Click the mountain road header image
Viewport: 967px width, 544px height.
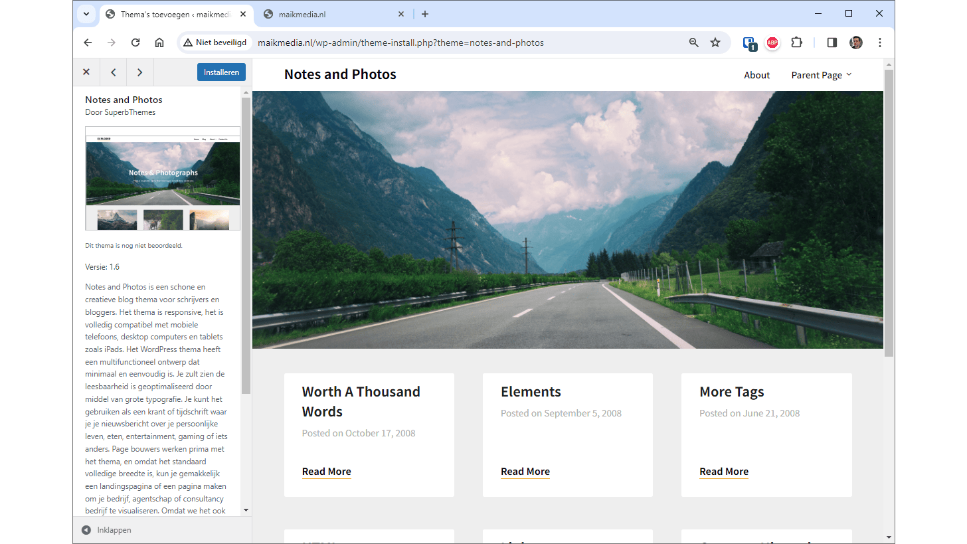coord(568,220)
